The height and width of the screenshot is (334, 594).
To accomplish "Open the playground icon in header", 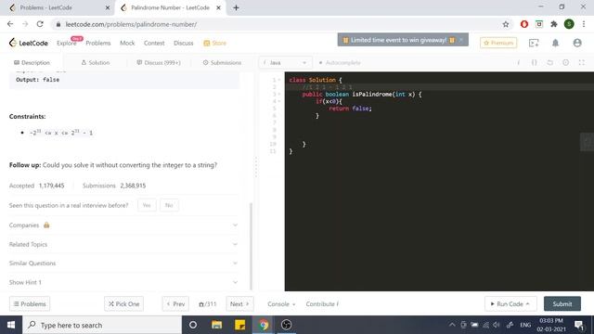I will (x=534, y=44).
